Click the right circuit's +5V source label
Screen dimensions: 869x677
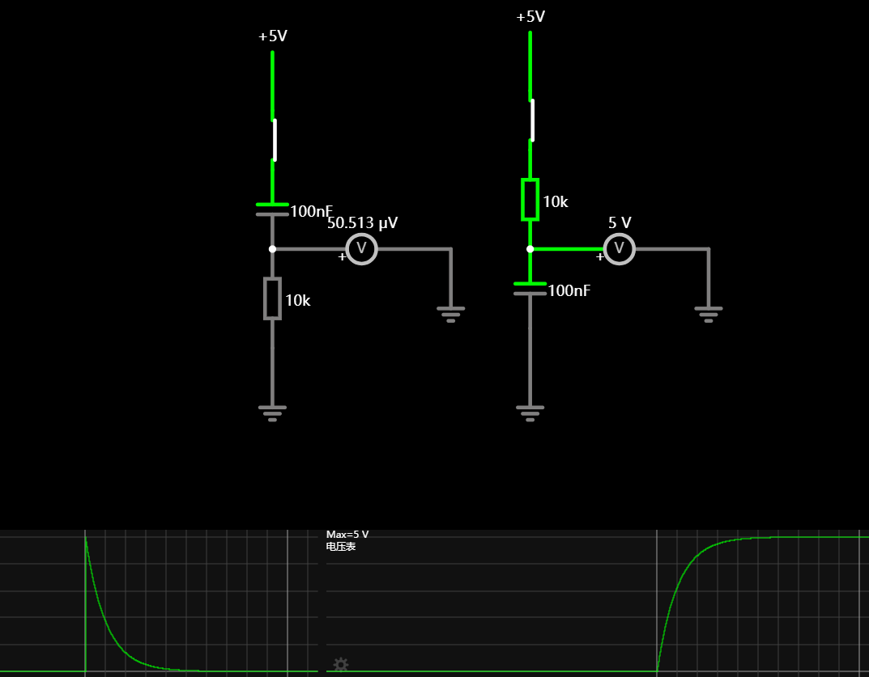pos(530,17)
